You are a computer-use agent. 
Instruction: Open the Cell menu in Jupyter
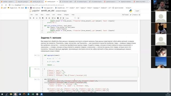53,15
